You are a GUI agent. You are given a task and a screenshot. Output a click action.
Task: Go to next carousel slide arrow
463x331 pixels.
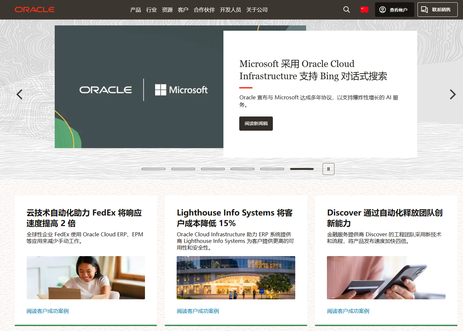453,94
